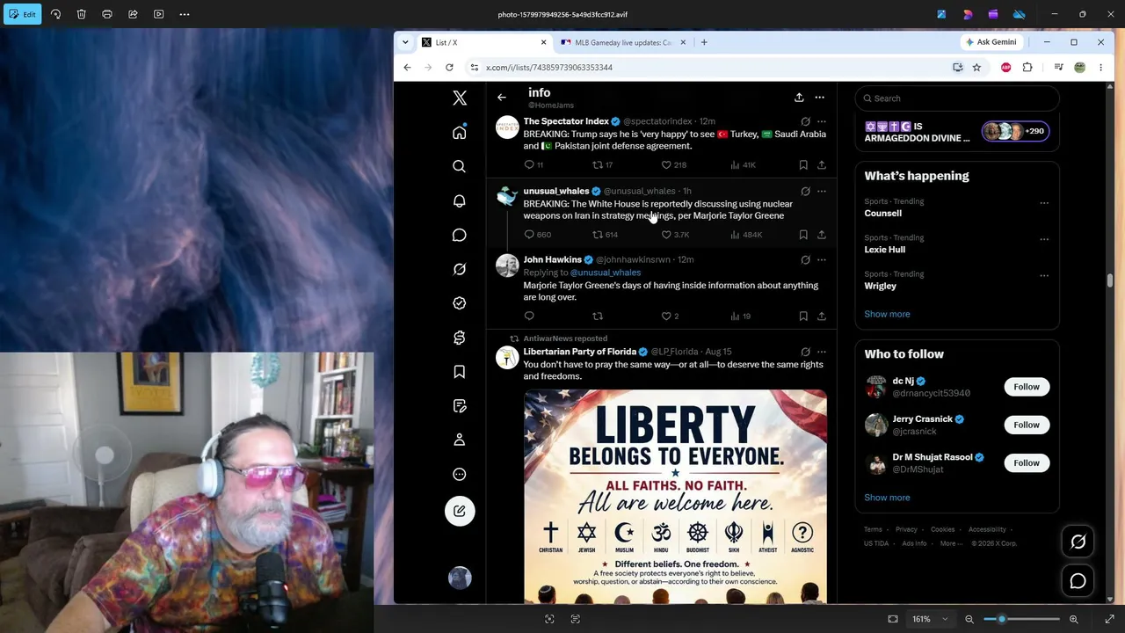This screenshot has height=633, width=1125.
Task: Open the Liberty Belongs to Everyone image
Action: [x=675, y=497]
